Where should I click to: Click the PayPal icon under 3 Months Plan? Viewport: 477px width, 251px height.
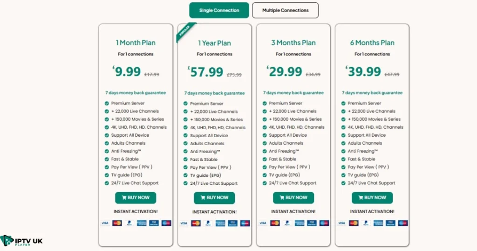click(x=287, y=223)
